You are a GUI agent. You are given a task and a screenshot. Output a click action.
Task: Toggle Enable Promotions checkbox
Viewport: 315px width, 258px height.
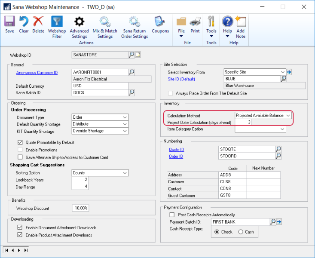click(20, 150)
